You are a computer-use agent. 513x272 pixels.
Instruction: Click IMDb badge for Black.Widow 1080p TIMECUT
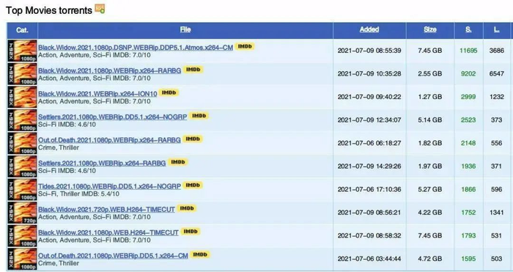[x=190, y=232]
